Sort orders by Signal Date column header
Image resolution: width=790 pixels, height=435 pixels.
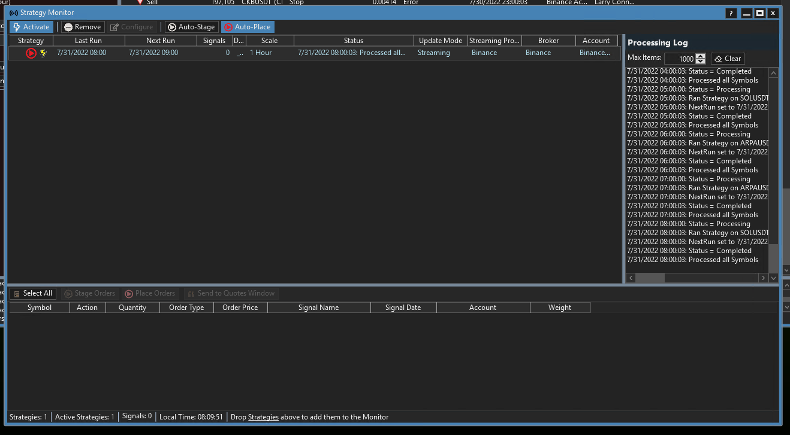(x=403, y=308)
